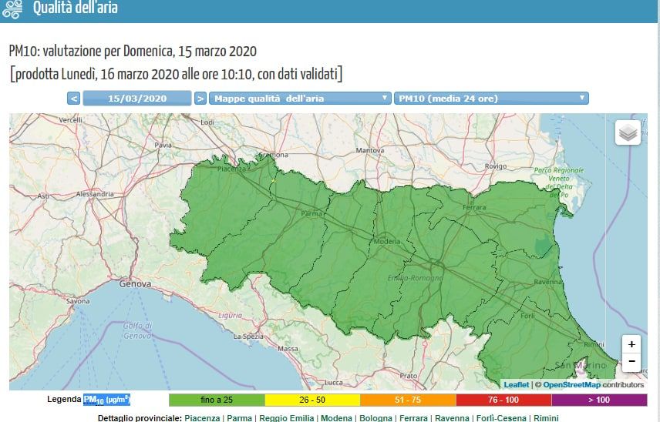Click the purple > 100 legend swatch
The width and height of the screenshot is (660, 422).
coord(599,400)
